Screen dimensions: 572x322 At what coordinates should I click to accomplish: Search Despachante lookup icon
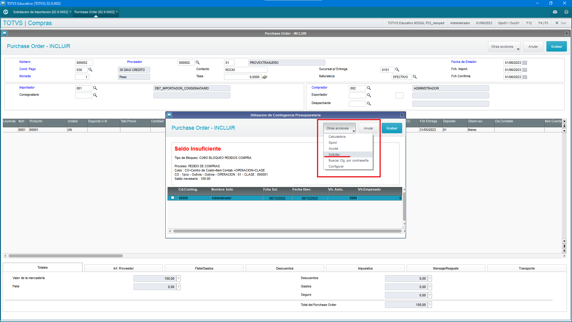(x=369, y=104)
